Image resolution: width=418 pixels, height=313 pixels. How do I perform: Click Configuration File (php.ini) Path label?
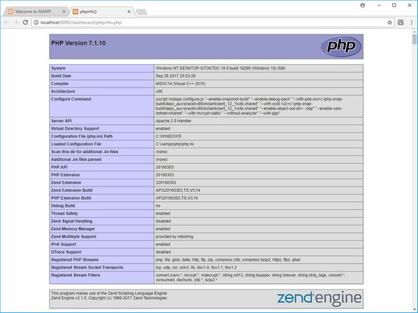pos(81,137)
